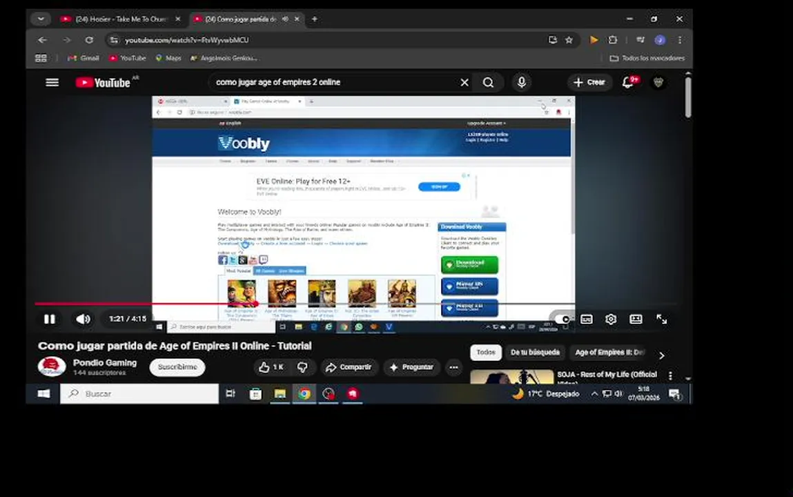
Task: Open the orange play extension icon
Action: (594, 40)
